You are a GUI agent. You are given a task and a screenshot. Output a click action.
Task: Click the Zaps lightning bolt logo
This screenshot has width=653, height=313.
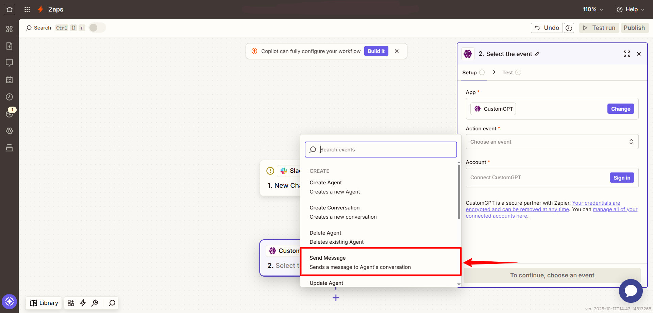point(40,9)
